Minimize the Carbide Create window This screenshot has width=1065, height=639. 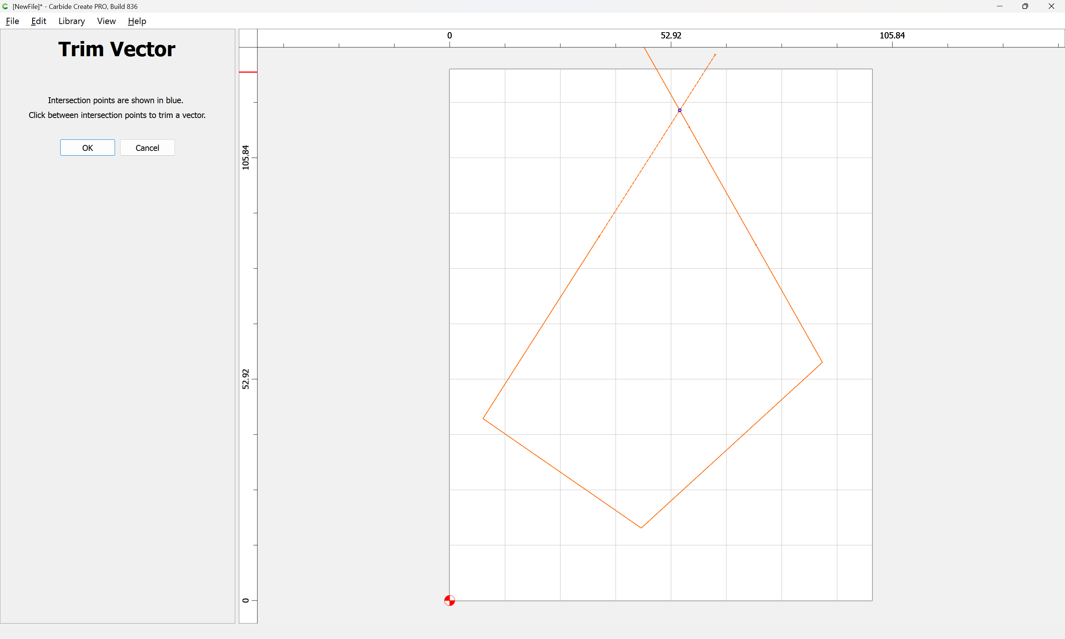coord(1000,6)
